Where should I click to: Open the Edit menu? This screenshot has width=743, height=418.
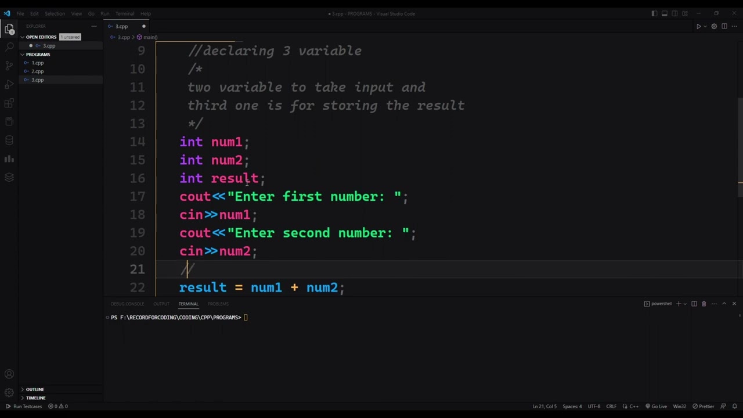click(34, 13)
